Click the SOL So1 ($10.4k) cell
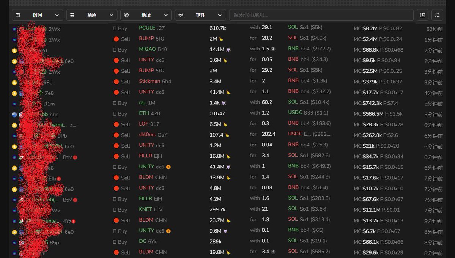Image resolution: width=455 pixels, height=258 pixels. tap(309, 102)
